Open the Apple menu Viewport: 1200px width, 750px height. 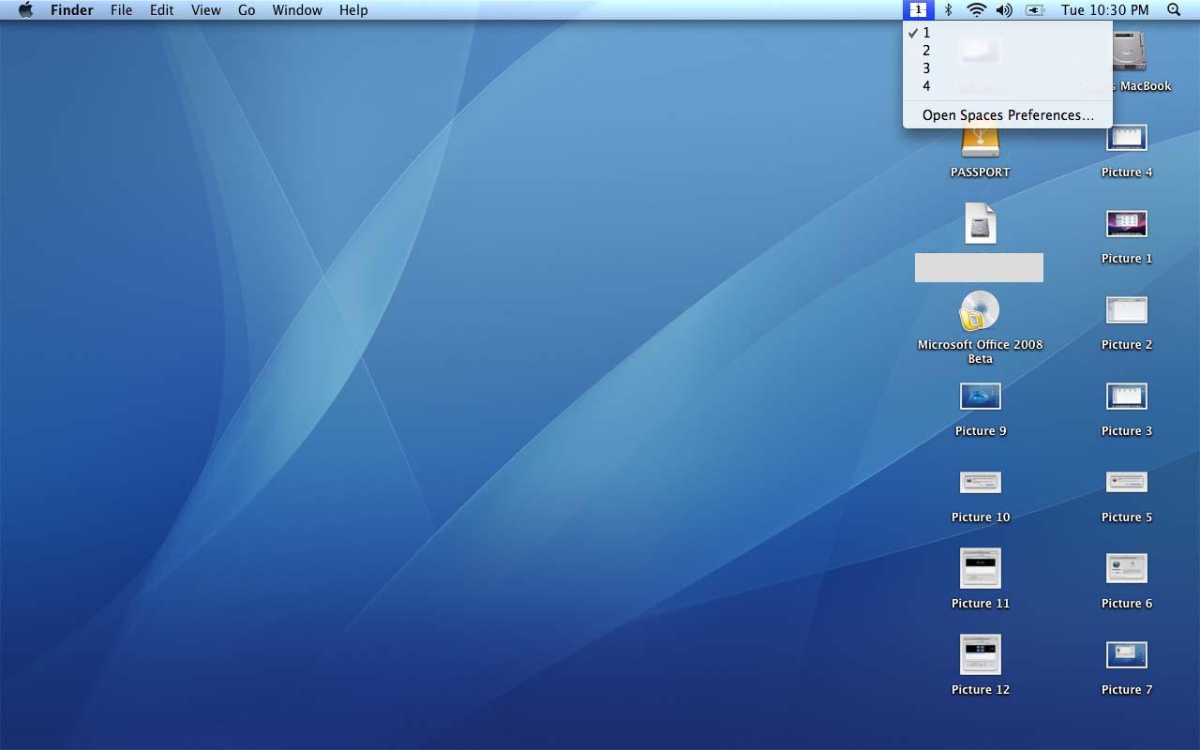pyautogui.click(x=25, y=10)
